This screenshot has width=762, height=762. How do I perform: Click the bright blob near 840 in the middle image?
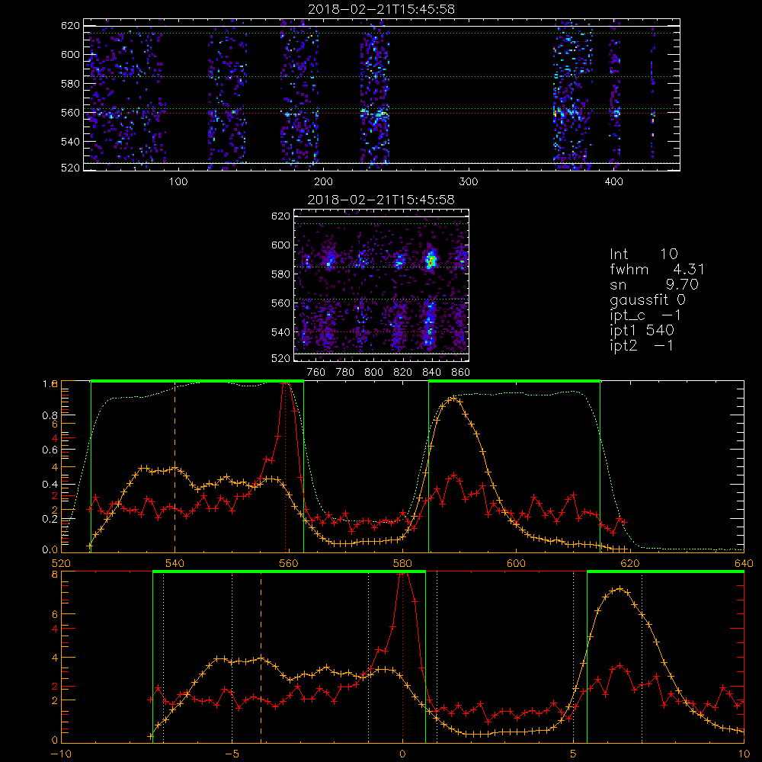click(430, 261)
